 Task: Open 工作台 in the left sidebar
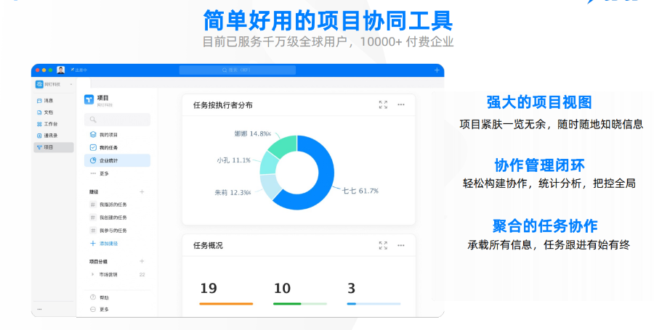(49, 124)
